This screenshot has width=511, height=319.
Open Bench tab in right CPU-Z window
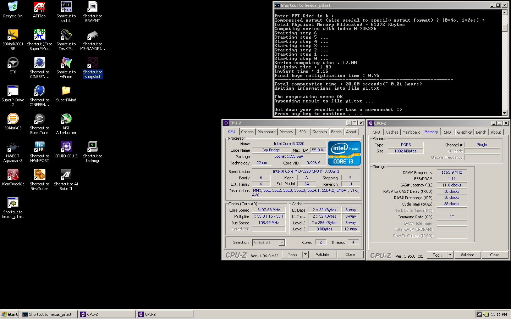point(481,132)
